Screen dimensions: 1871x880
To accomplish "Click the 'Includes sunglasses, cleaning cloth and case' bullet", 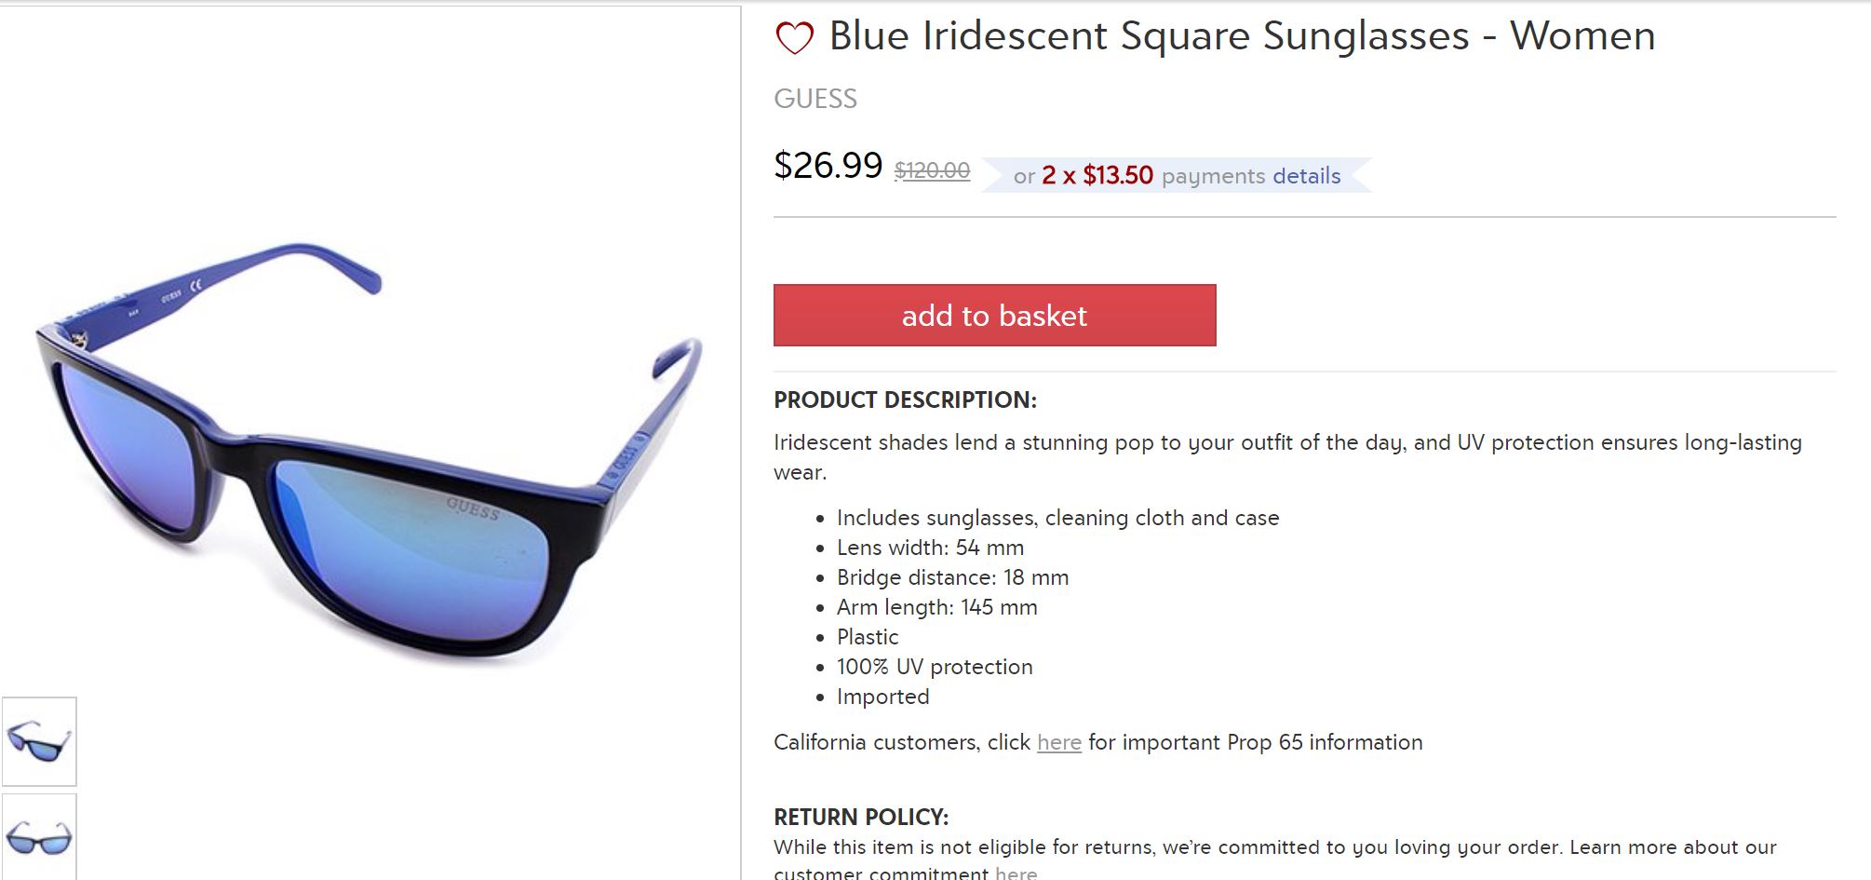I will point(1057,518).
